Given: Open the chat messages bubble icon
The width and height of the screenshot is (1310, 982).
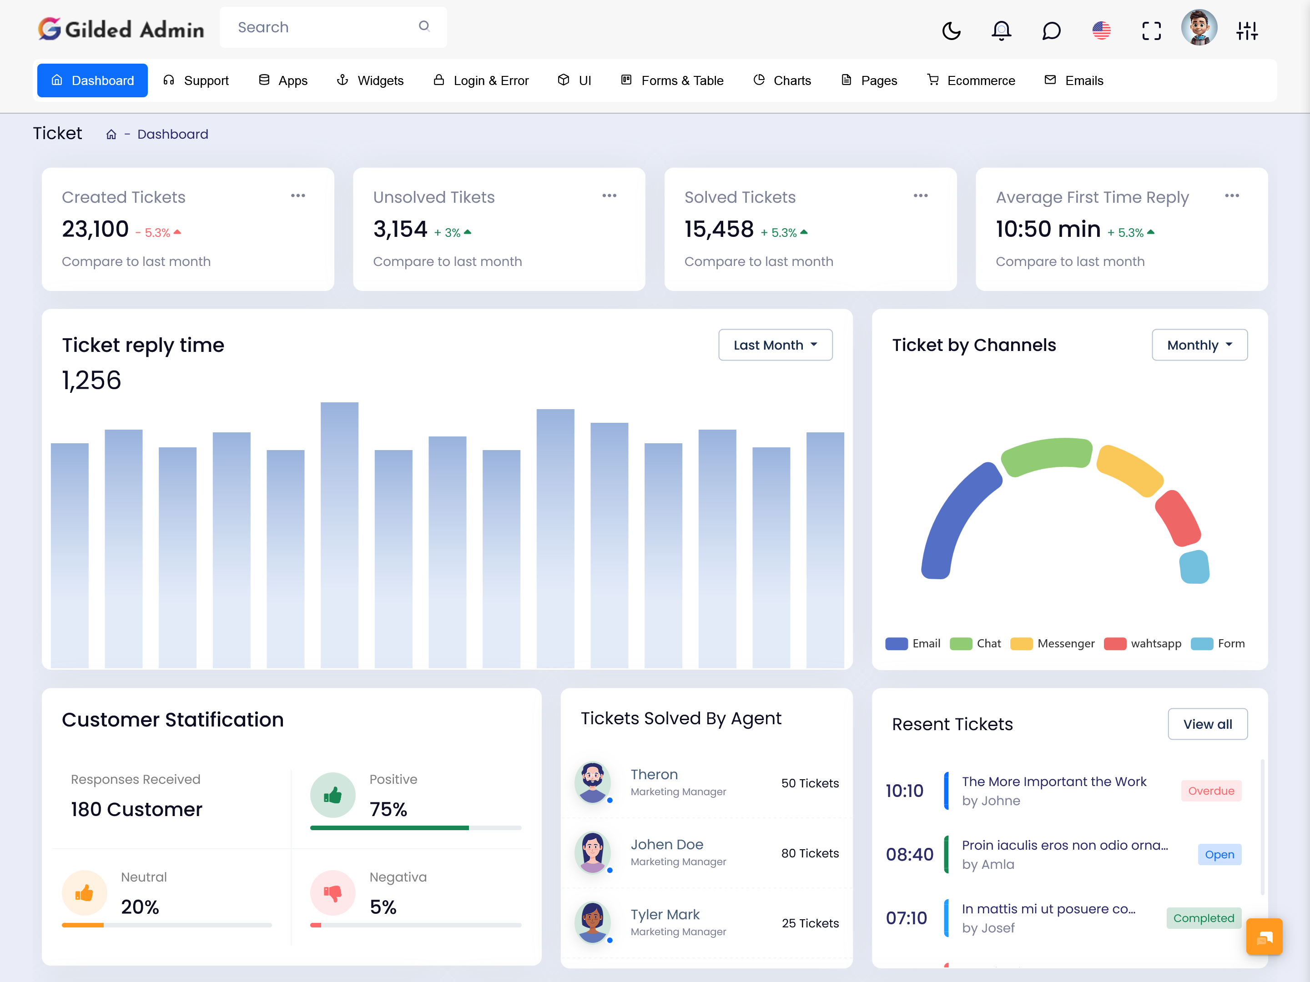Looking at the screenshot, I should 1051,30.
